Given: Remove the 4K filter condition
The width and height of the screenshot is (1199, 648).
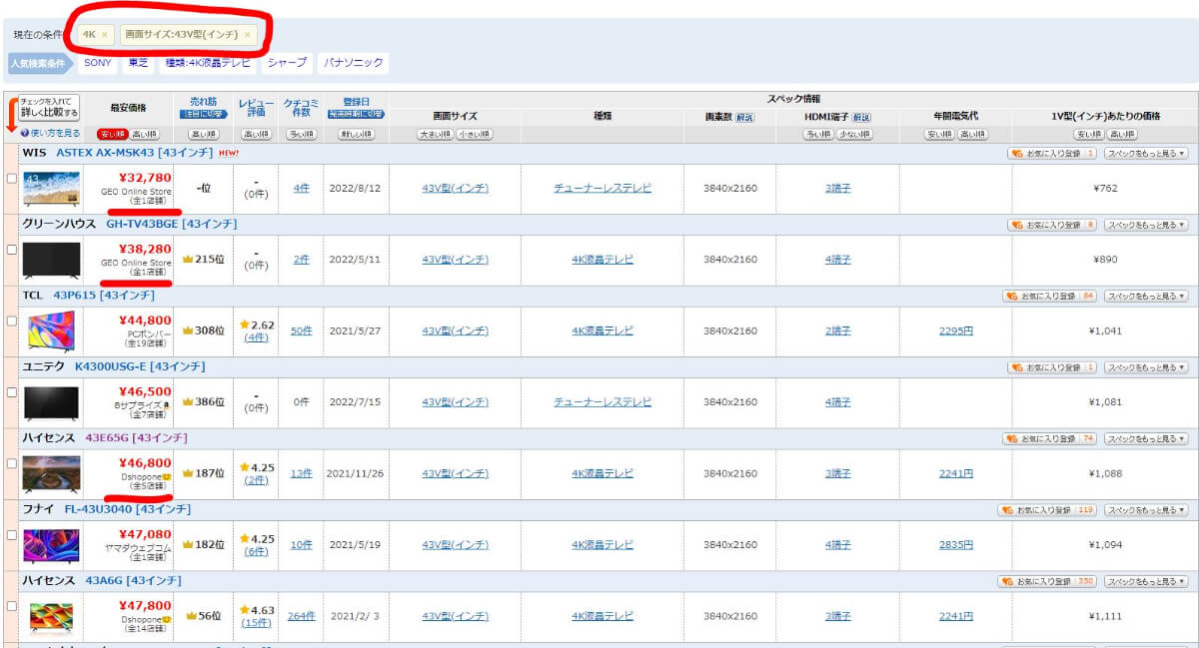Looking at the screenshot, I should tap(105, 35).
